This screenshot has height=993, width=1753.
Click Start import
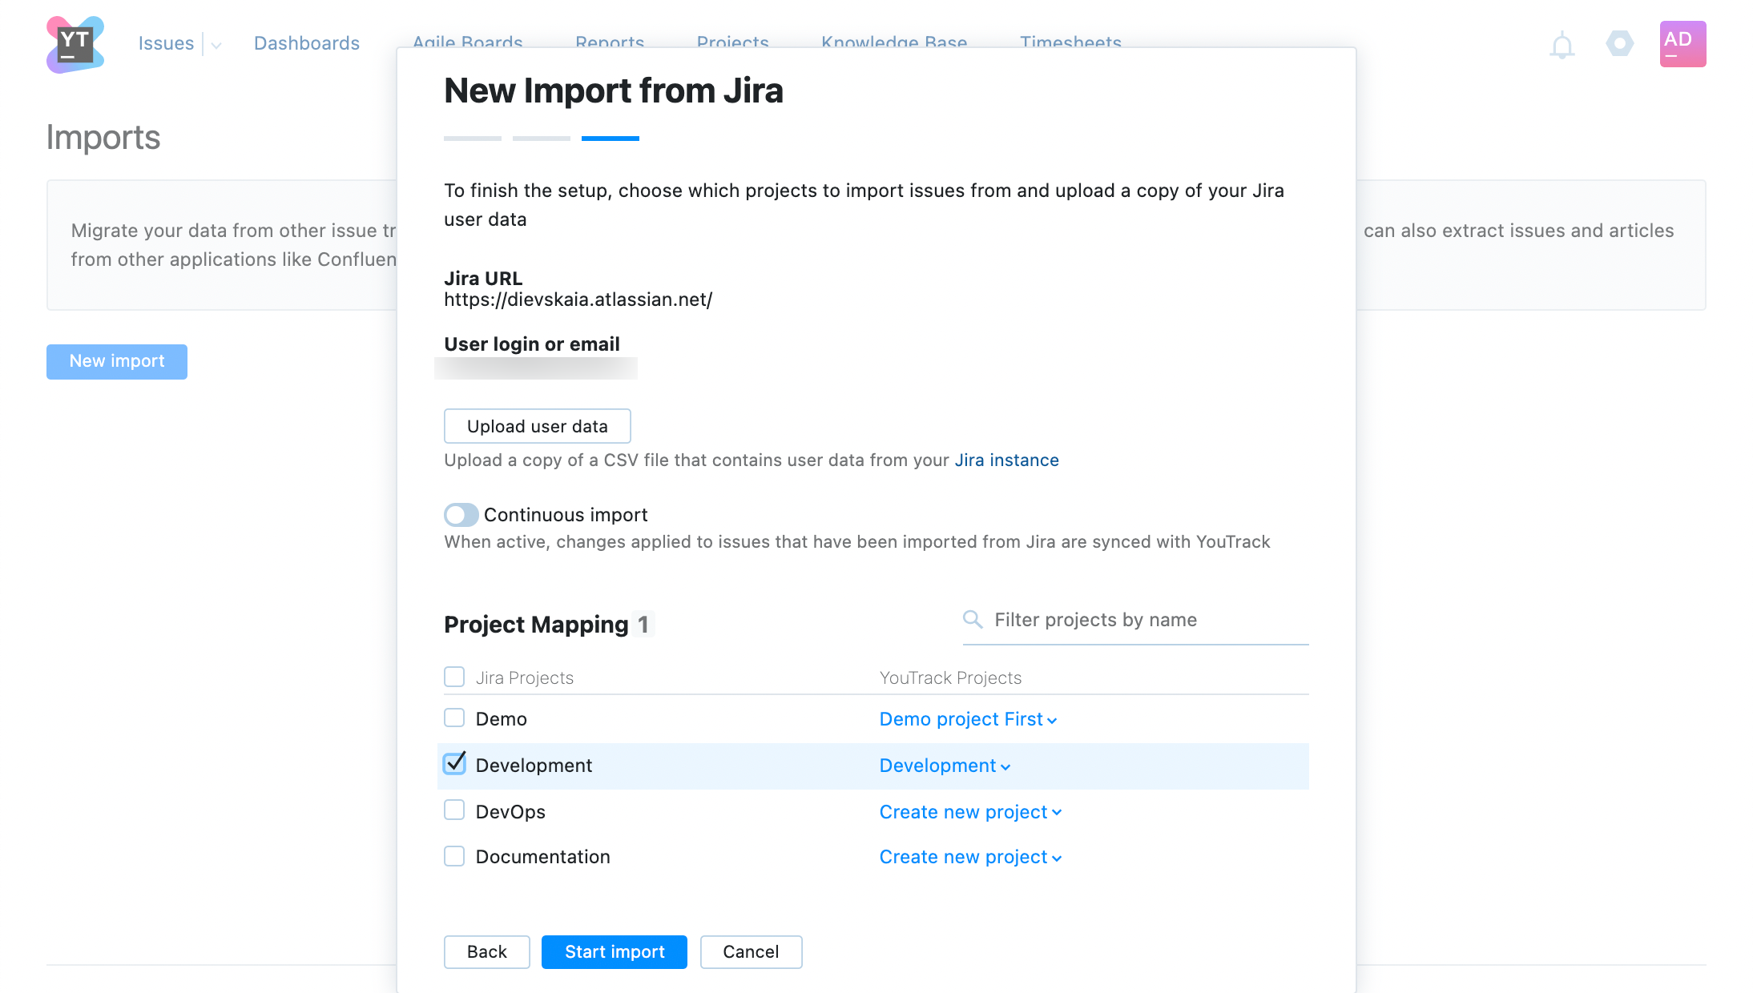coord(615,952)
